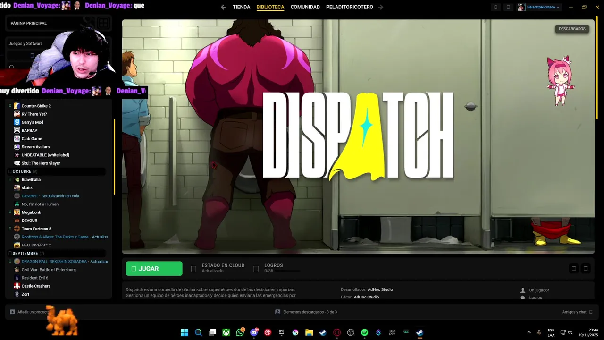This screenshot has height=340, width=604.
Task: Open the notifications icon next to the profile avatar
Action: coord(508,7)
